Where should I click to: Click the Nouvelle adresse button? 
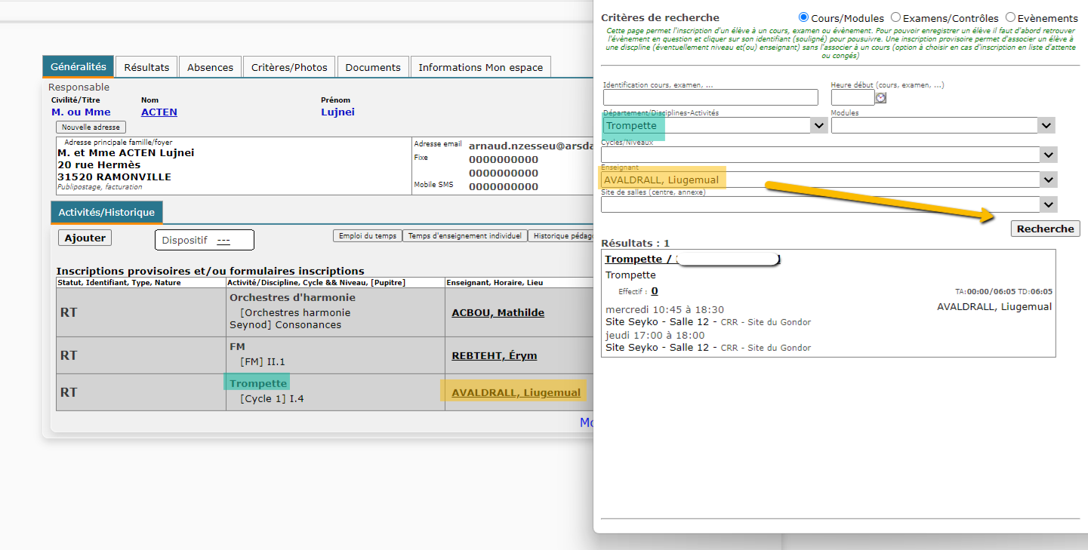pyautogui.click(x=91, y=128)
